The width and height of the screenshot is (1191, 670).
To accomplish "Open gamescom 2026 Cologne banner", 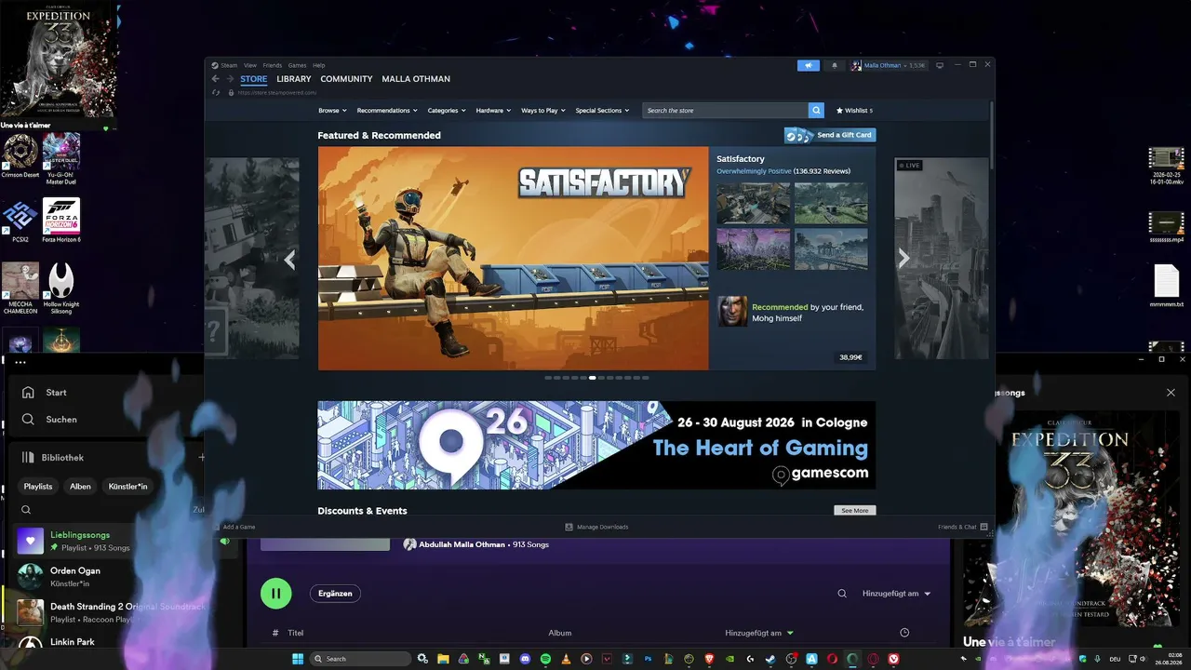I will [596, 445].
